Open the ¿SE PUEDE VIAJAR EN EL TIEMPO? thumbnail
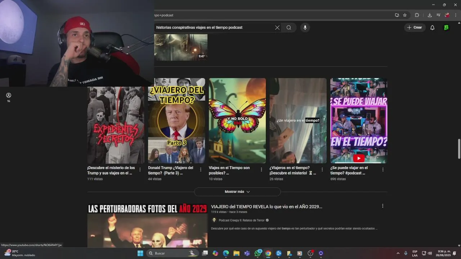The image size is (461, 259). point(359,121)
